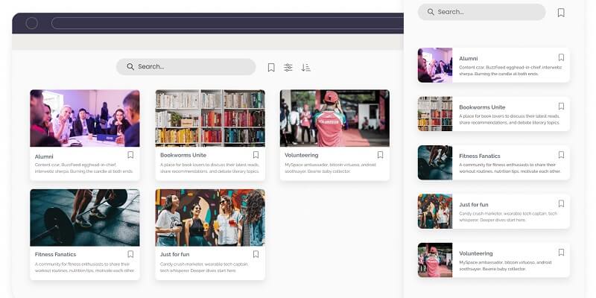This screenshot has width=596, height=298.
Task: Click the Candy crush marketer description in grid
Action: 204,267
